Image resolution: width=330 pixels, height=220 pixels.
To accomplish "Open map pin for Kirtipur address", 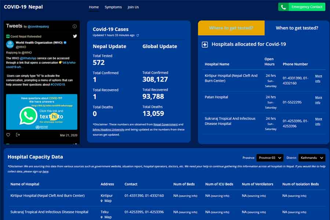I will [x=102, y=201].
